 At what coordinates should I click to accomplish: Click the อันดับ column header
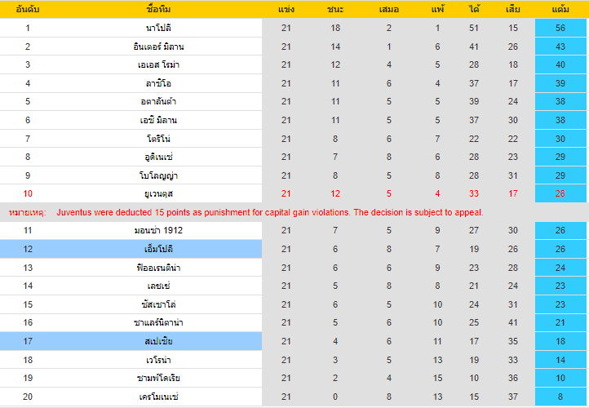28,10
